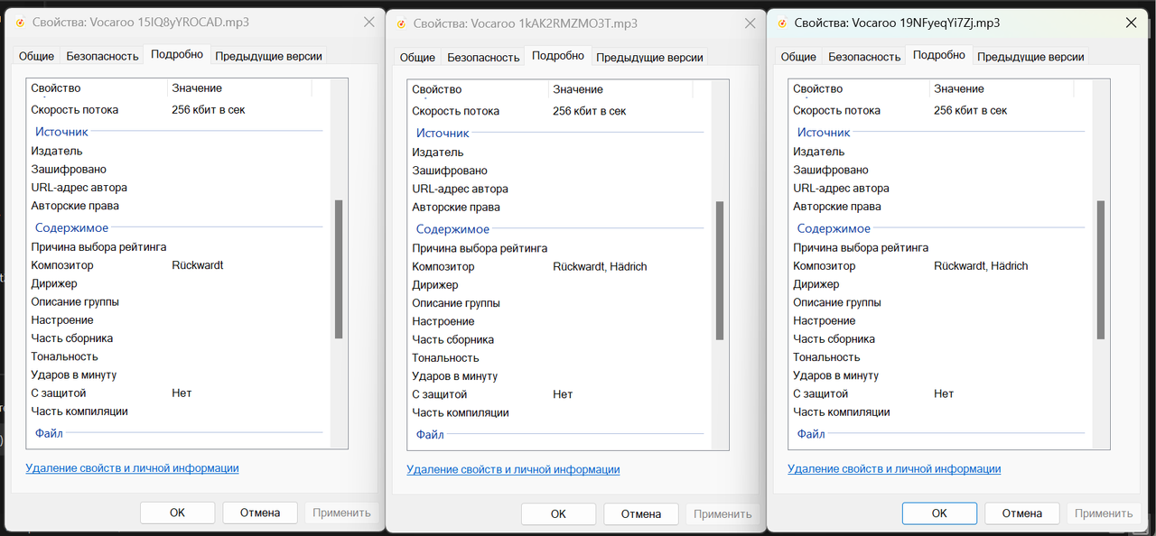Click Применить in the 1kAK2RMZMO3T window

click(722, 514)
